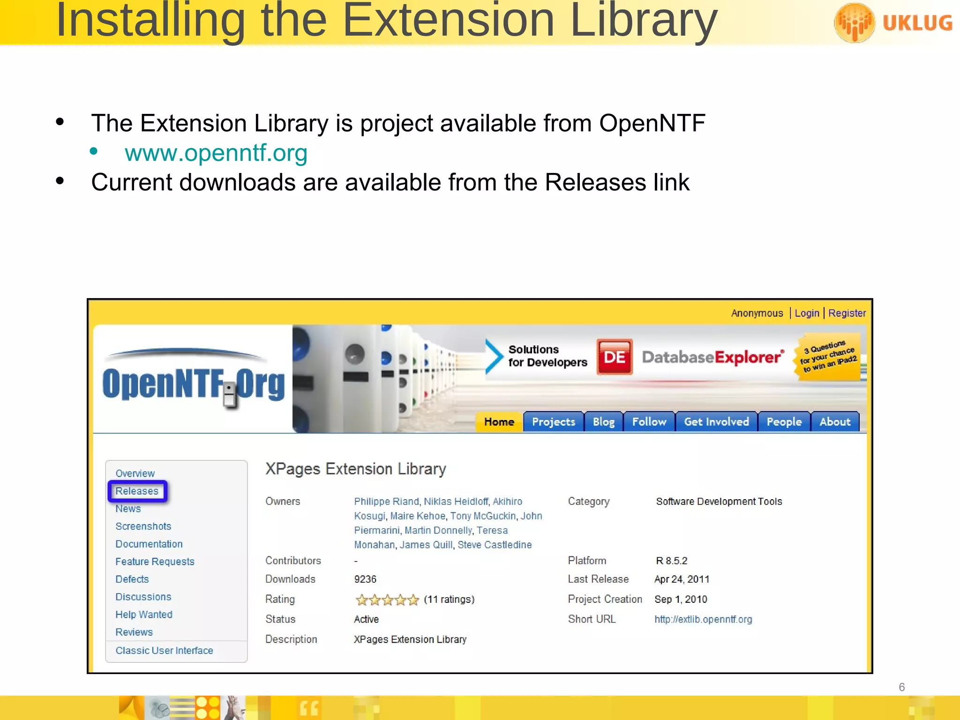960x720 pixels.
Task: Open News in the sidebar
Action: point(128,509)
